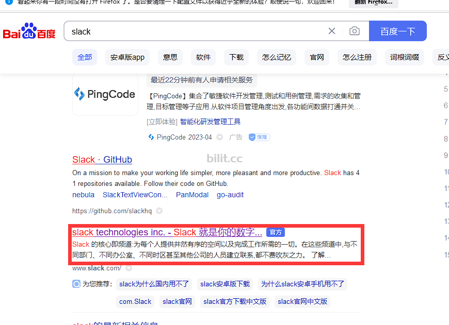Click the Firefox notification info icon
The image size is (449, 325).
[x=9, y=2]
